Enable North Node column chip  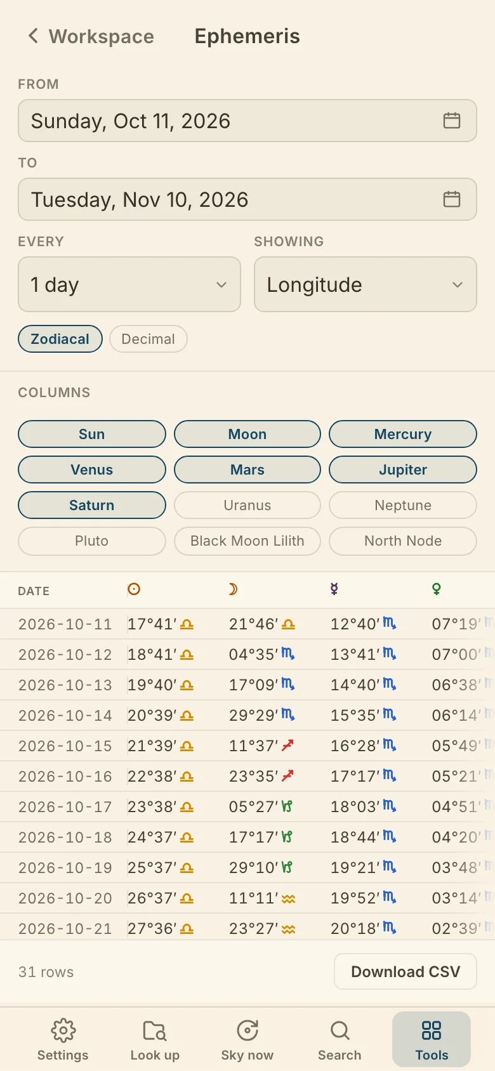[403, 541]
